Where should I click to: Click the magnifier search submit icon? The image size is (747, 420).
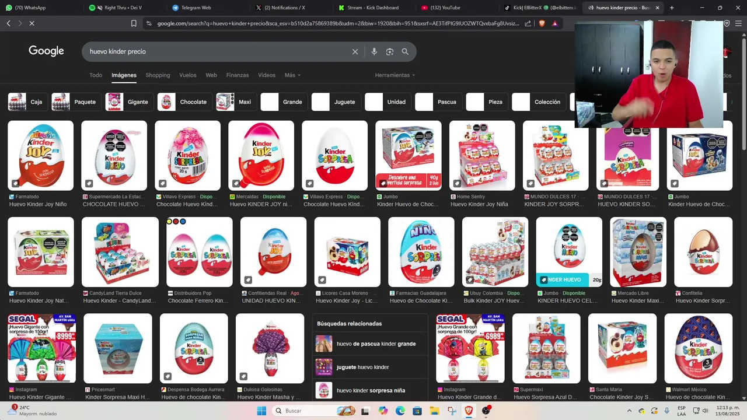point(405,51)
